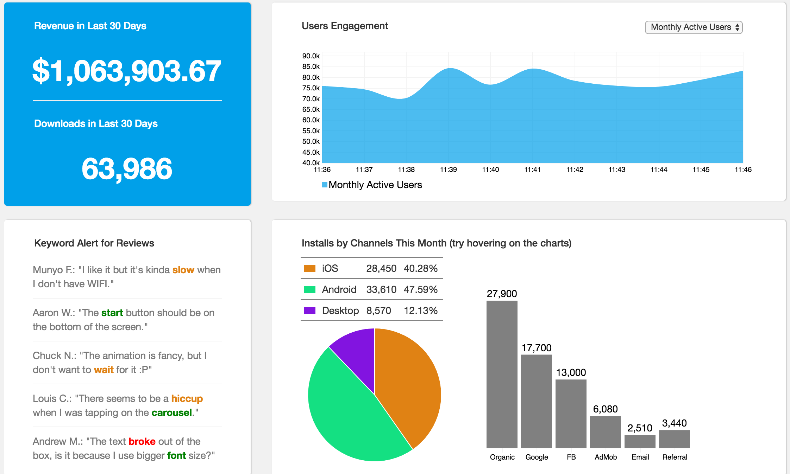The width and height of the screenshot is (790, 474).
Task: Click the AdMob axis label
Action: tap(606, 457)
